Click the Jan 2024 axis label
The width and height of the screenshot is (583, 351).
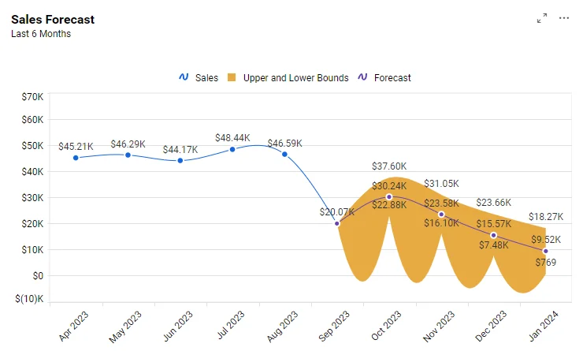pyautogui.click(x=544, y=326)
